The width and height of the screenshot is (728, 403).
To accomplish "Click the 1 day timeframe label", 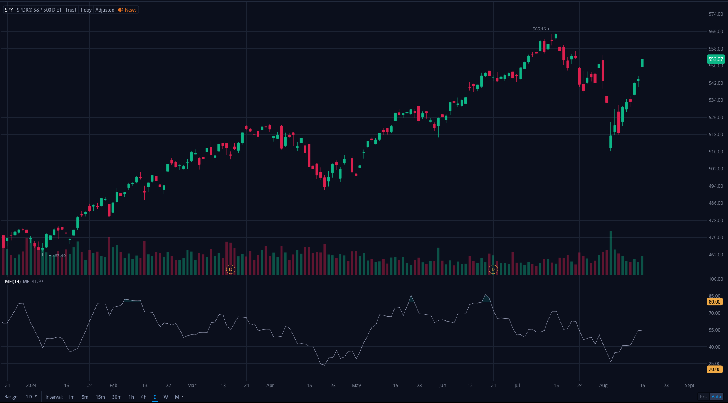I will tap(86, 10).
